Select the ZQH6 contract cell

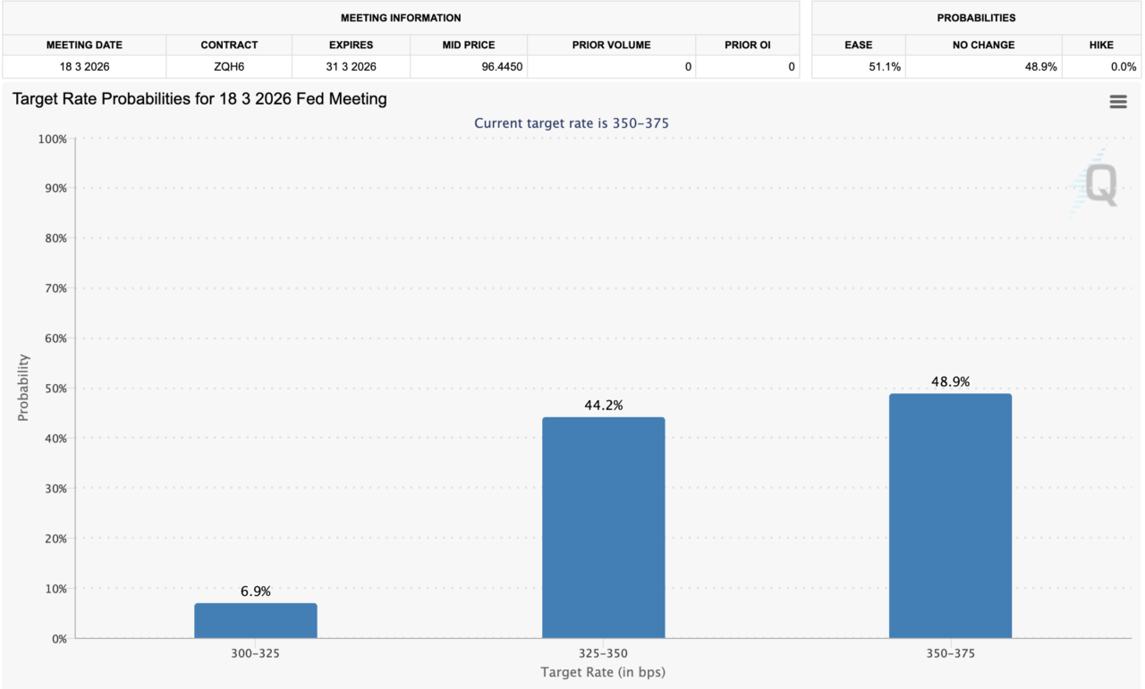229,66
